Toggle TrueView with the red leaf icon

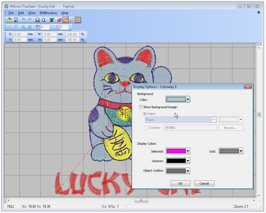[59, 20]
